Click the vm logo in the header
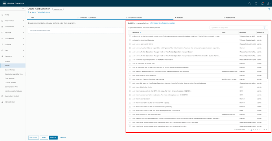Viewport: 272px width, 141px height. [x=4, y=3]
